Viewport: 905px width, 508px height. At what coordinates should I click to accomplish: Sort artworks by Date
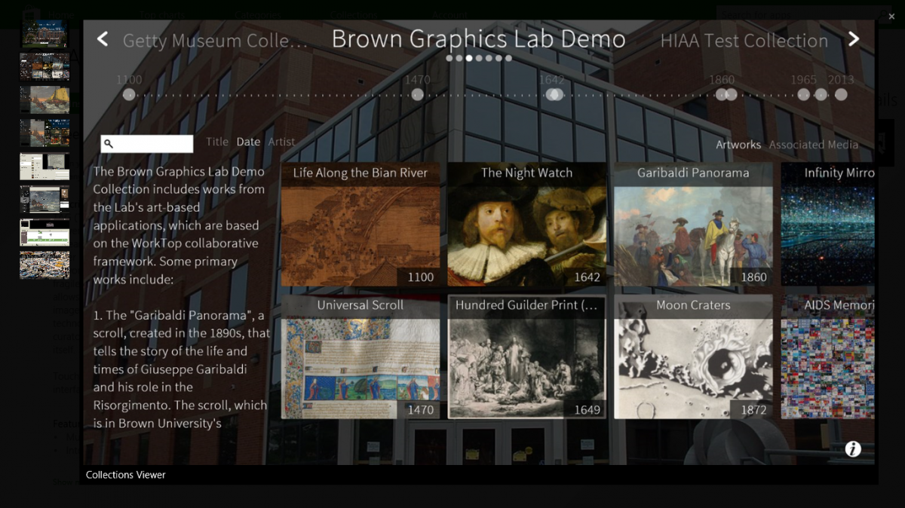click(248, 142)
